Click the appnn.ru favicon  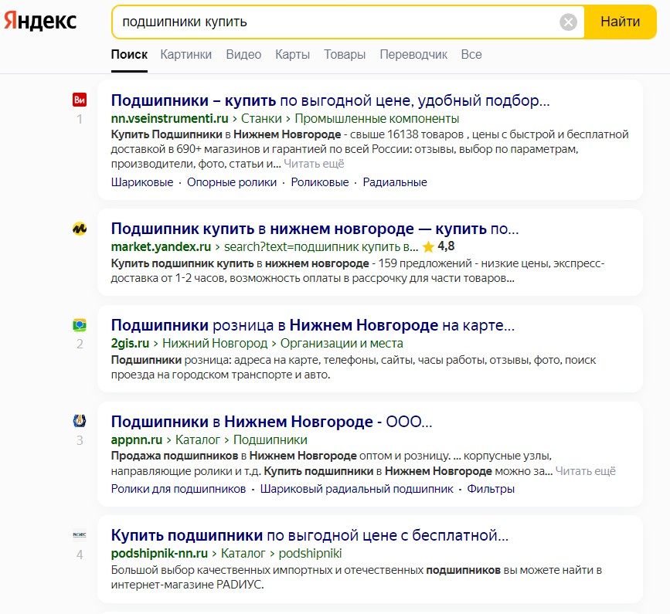click(80, 422)
